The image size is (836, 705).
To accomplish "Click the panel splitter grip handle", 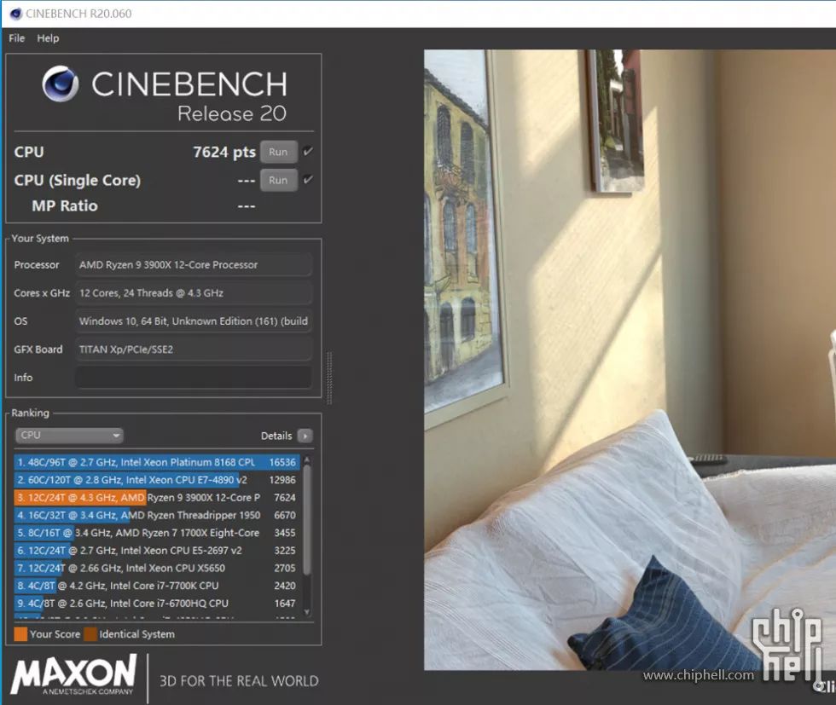I will 329,378.
